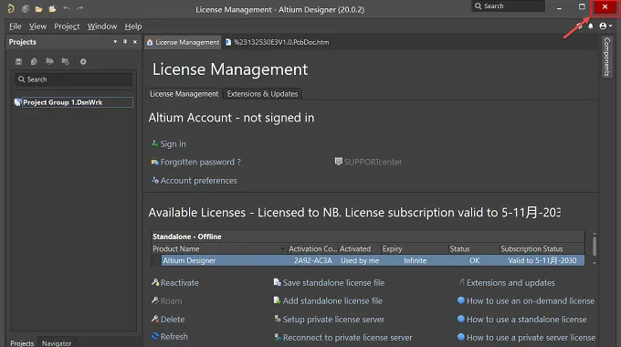Open How to use a private server license

pos(531,338)
